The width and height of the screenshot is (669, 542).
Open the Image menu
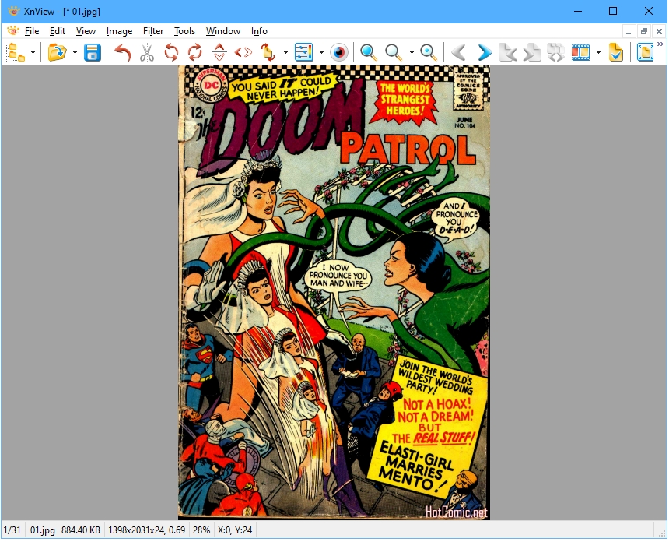pyautogui.click(x=119, y=31)
